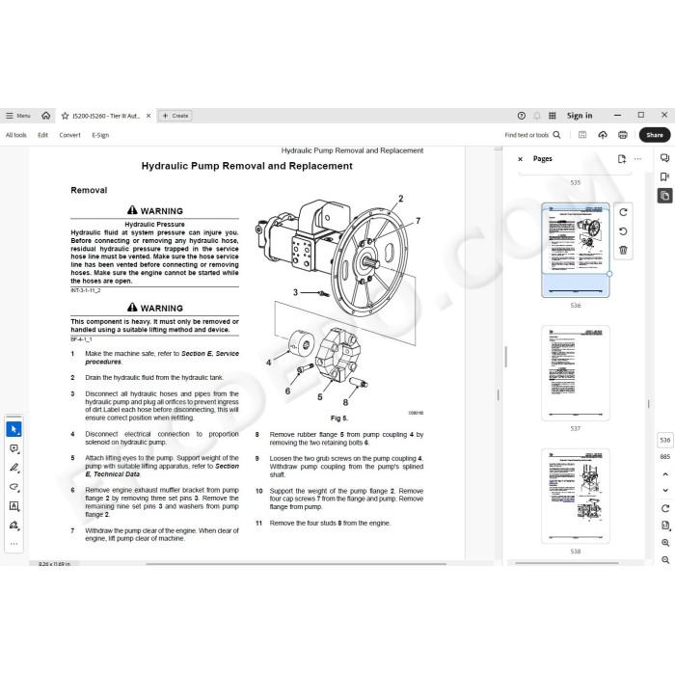This screenshot has height=675, width=675.
Task: Choose the Draw freehand tool
Action: click(x=13, y=487)
